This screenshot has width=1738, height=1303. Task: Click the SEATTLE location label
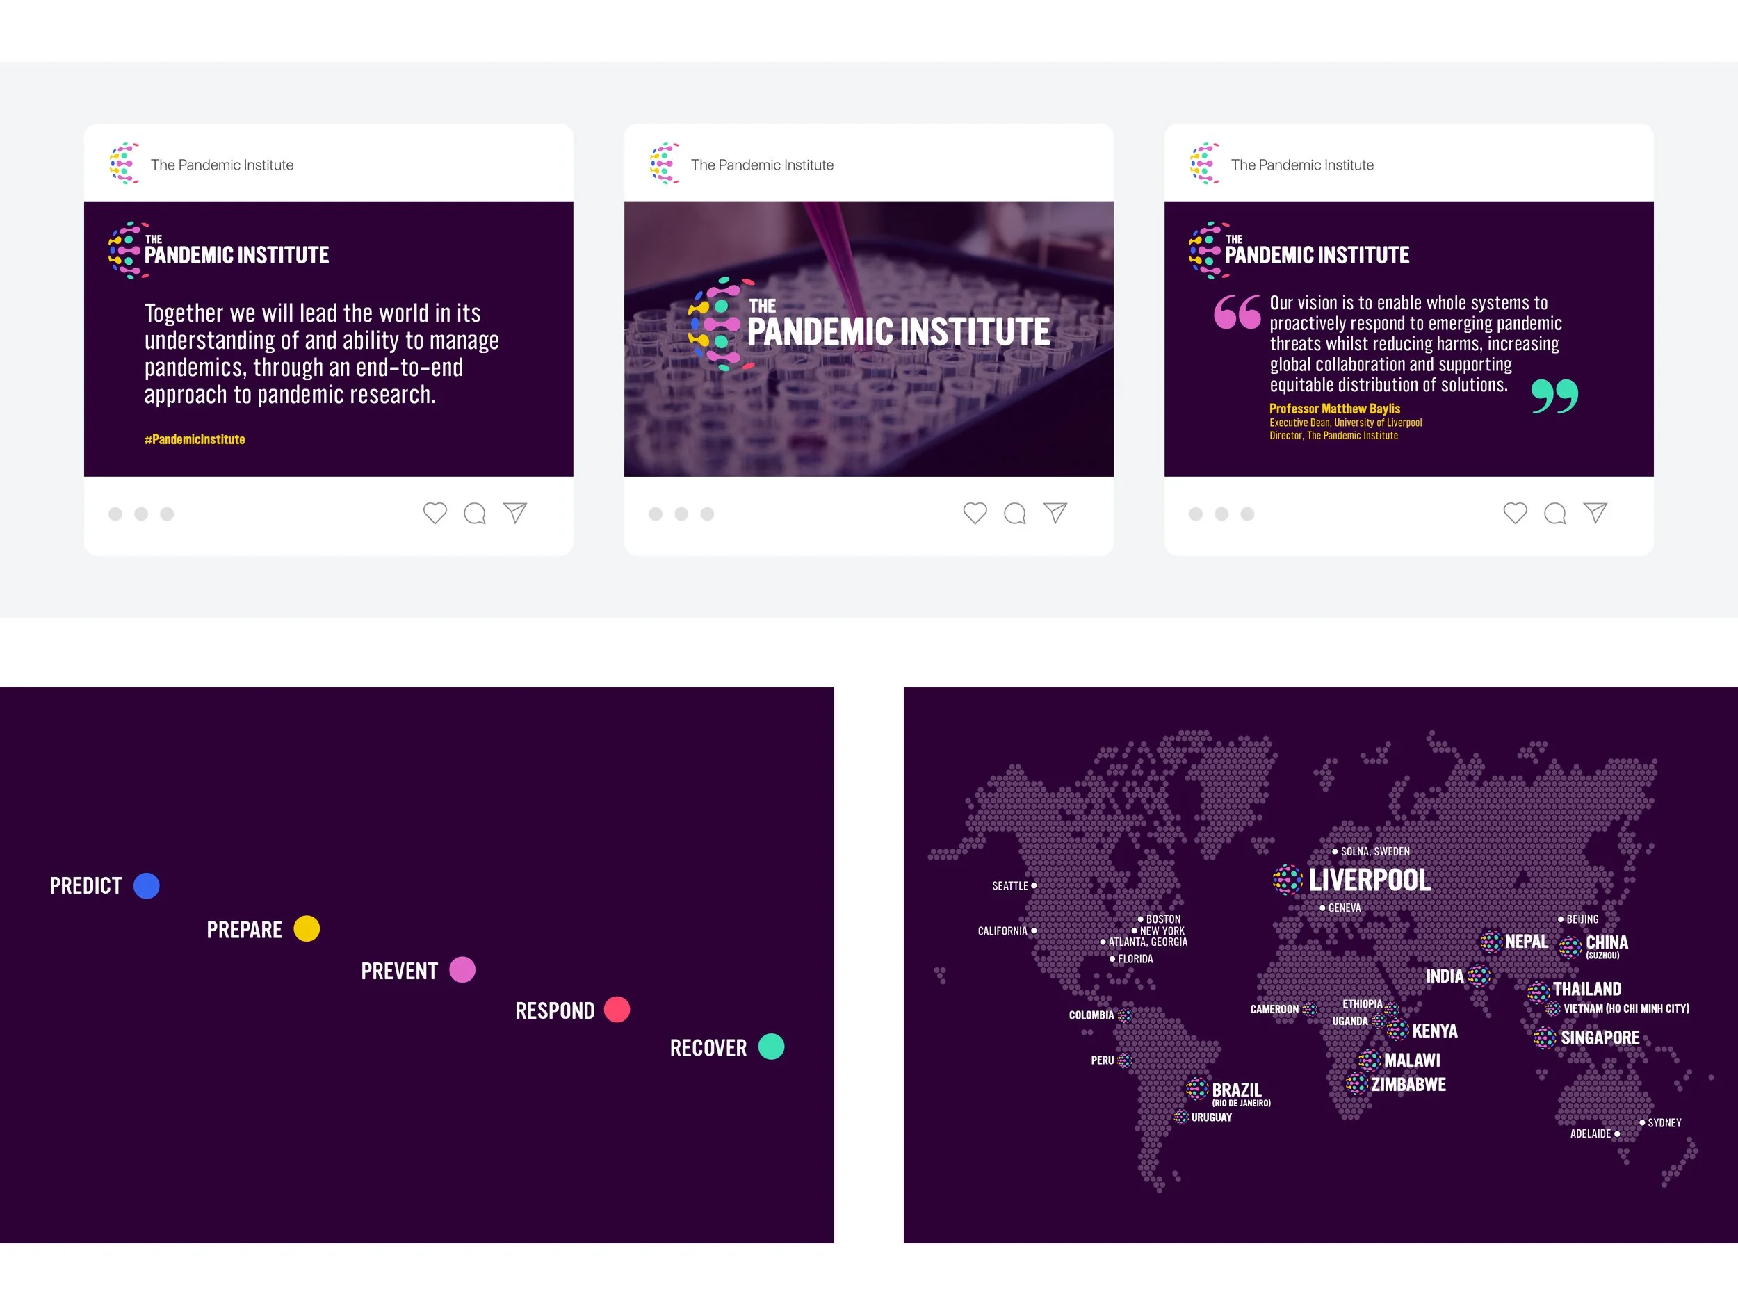pyautogui.click(x=1010, y=886)
